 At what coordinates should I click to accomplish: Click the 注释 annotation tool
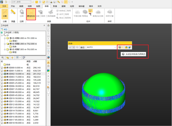(x=21, y=13)
